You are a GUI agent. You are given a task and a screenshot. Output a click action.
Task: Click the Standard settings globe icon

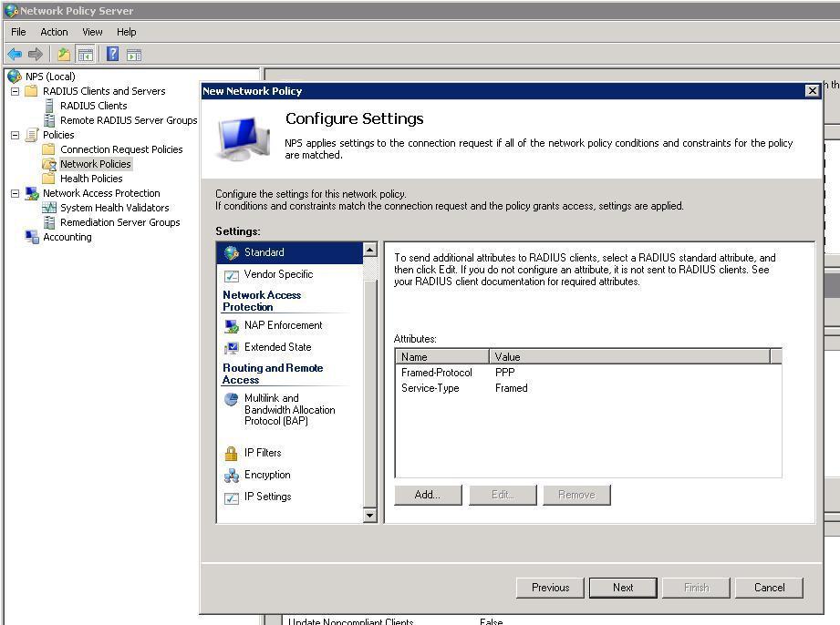pyautogui.click(x=232, y=252)
